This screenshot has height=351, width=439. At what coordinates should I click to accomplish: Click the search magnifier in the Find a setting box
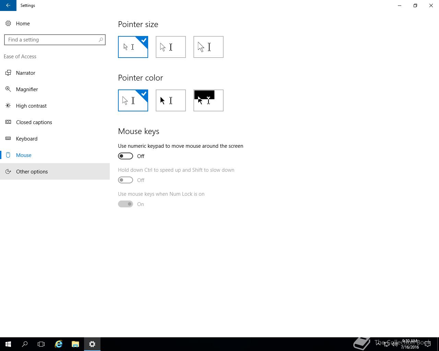(101, 40)
